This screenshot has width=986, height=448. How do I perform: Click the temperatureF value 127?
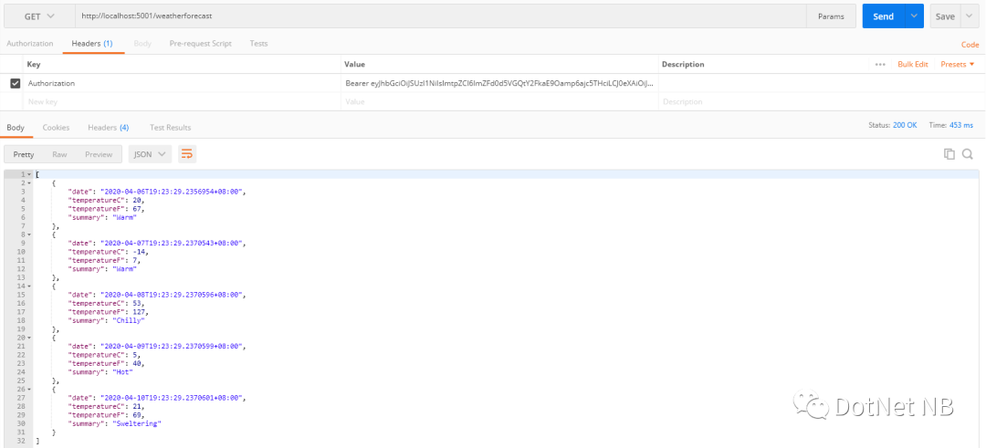(141, 312)
